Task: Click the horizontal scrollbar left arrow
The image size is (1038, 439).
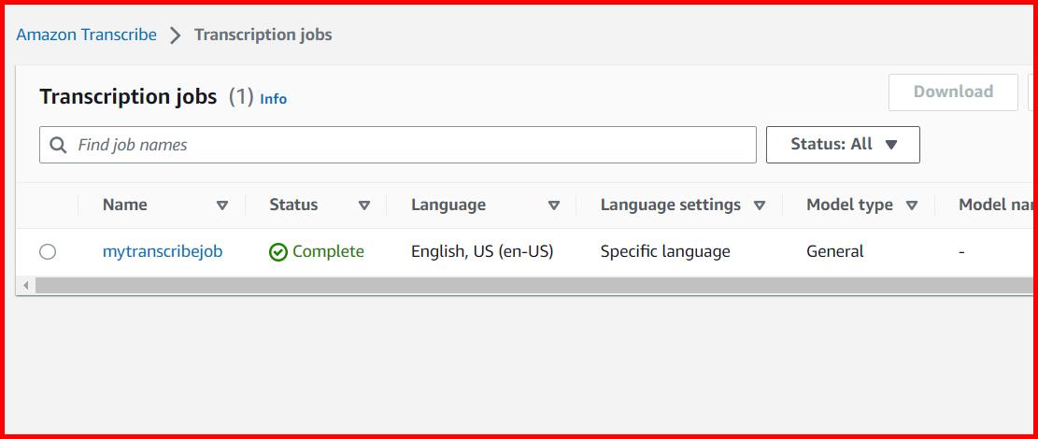Action: (26, 286)
